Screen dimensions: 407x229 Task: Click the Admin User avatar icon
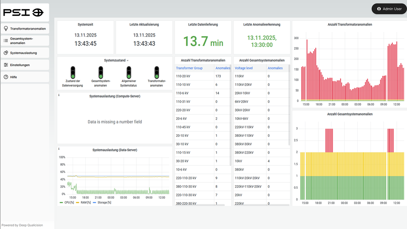(x=379, y=9)
